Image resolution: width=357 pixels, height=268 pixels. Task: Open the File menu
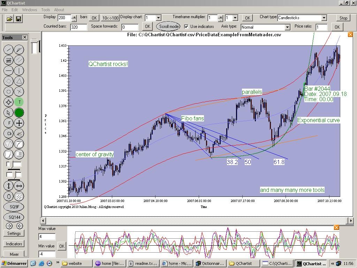tap(5, 10)
